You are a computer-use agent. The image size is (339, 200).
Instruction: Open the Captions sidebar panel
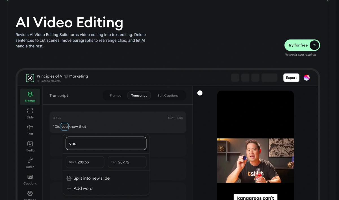pos(30,179)
